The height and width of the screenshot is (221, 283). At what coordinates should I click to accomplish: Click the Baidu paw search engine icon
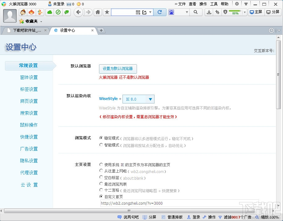[171, 12]
